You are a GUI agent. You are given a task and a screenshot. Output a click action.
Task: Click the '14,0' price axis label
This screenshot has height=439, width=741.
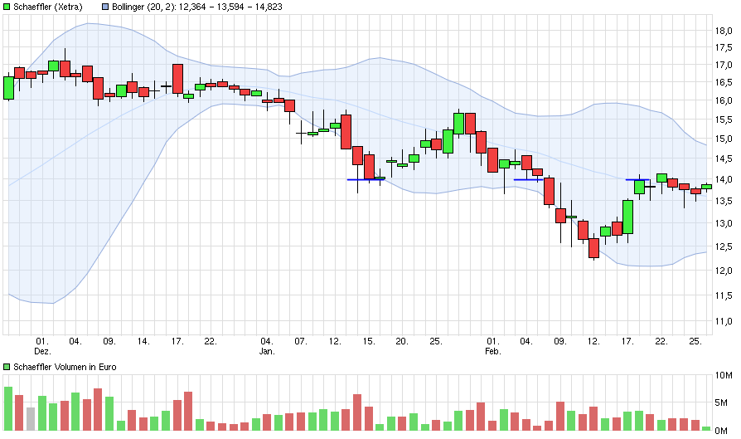point(724,180)
